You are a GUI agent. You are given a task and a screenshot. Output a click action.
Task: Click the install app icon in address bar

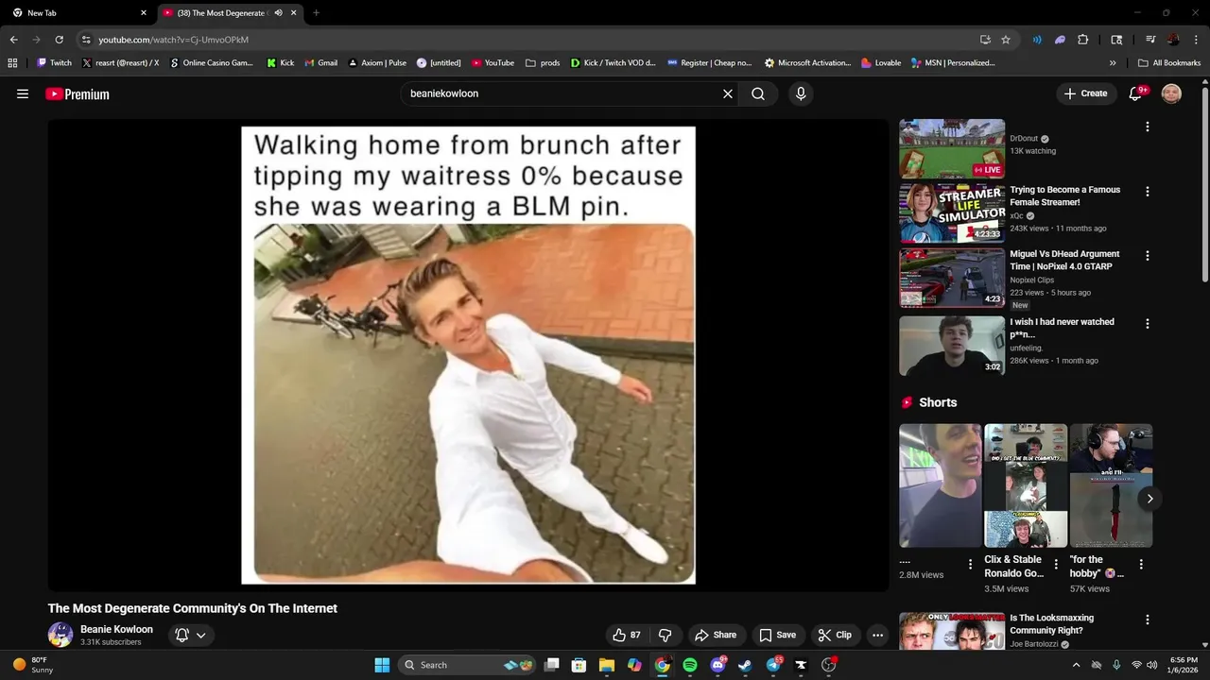pos(985,40)
